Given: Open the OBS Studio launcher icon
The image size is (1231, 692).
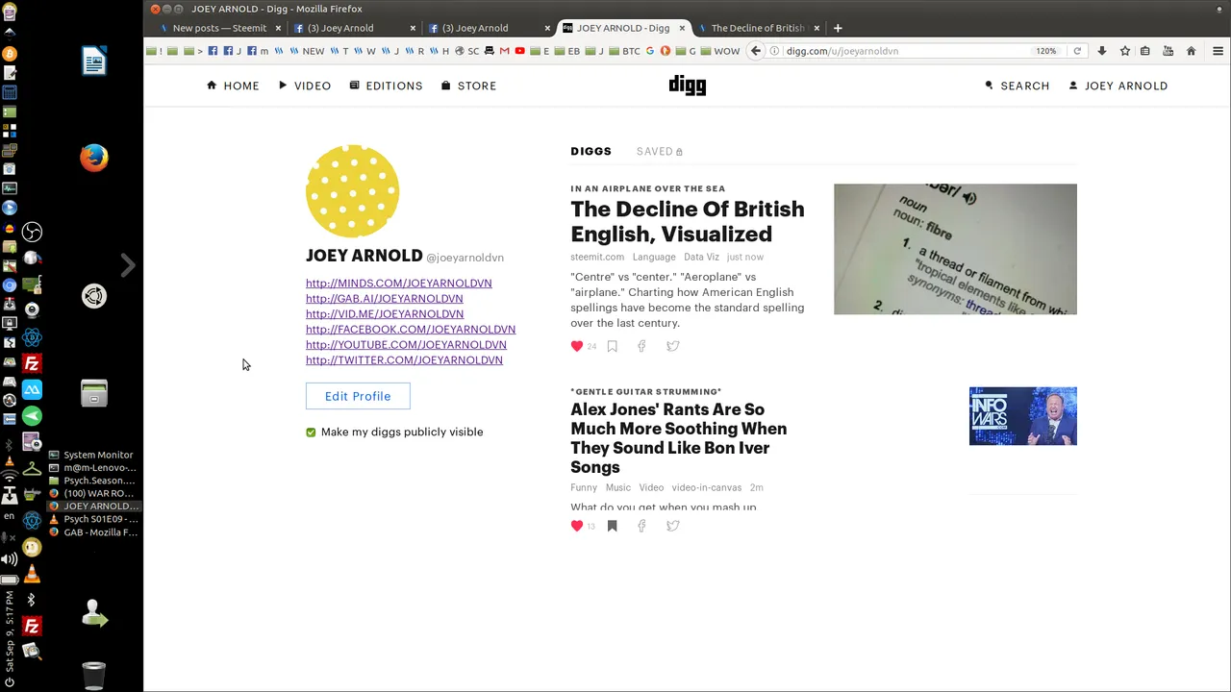Looking at the screenshot, I should point(32,232).
